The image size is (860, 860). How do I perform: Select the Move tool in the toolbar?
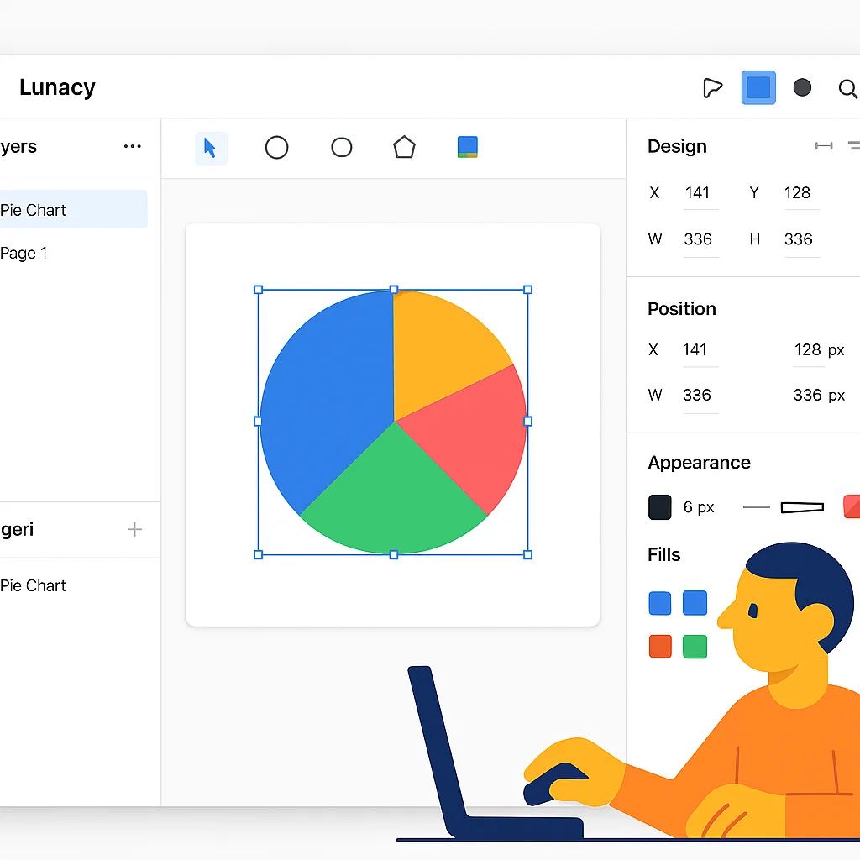point(211,147)
